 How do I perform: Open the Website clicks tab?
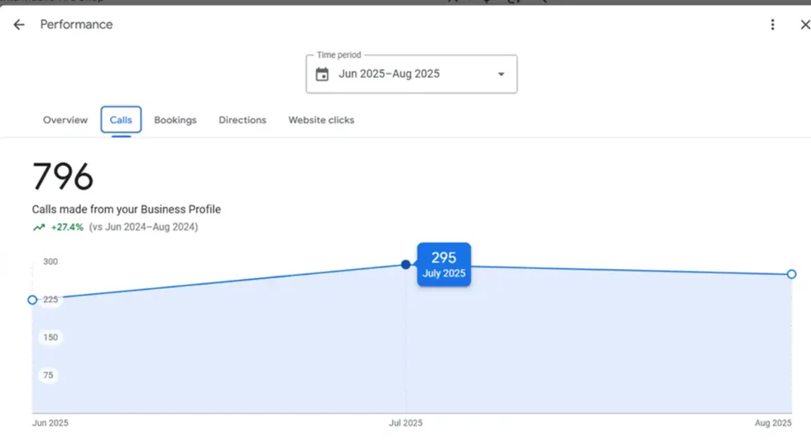321,120
